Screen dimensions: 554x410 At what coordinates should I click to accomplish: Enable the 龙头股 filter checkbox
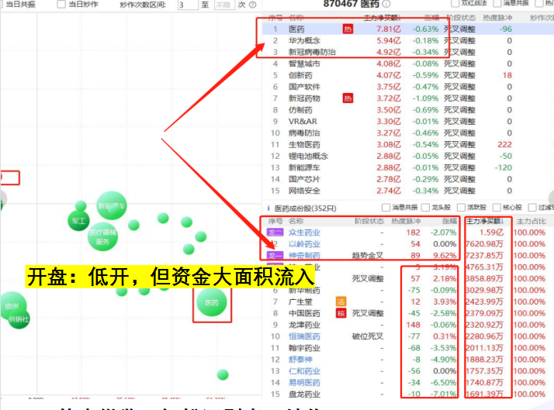pyautogui.click(x=425, y=207)
